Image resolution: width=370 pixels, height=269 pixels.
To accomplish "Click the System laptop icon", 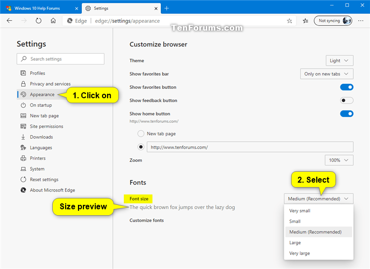I will click(23, 169).
